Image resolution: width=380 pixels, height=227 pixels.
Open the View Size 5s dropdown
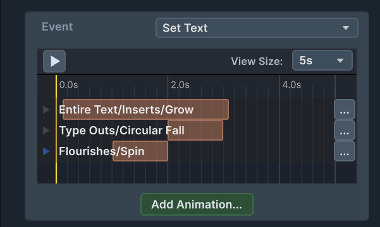[322, 61]
